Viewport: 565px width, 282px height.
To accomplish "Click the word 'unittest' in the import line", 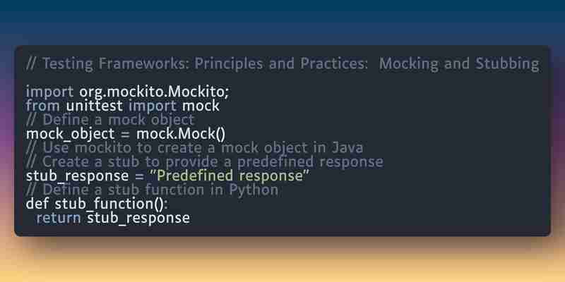I will pos(95,106).
